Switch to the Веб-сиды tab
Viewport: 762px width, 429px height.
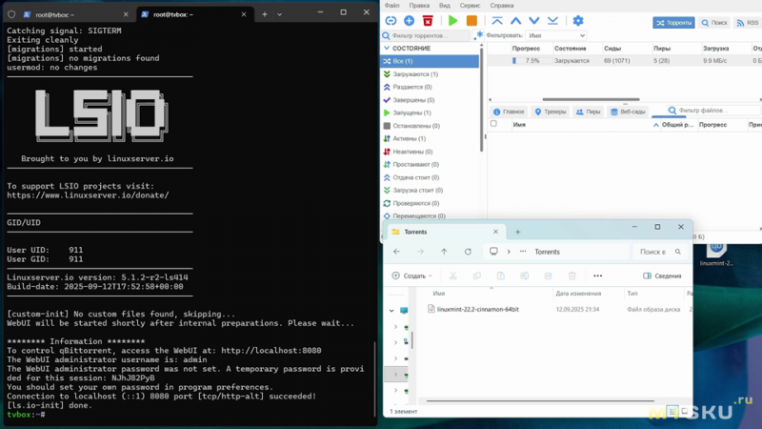pyautogui.click(x=628, y=112)
